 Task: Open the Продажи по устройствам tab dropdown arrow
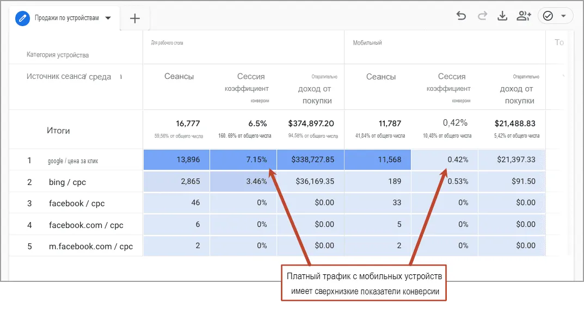[108, 18]
